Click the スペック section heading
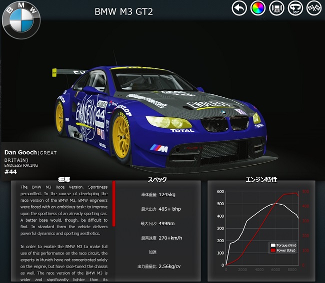 coord(157,179)
